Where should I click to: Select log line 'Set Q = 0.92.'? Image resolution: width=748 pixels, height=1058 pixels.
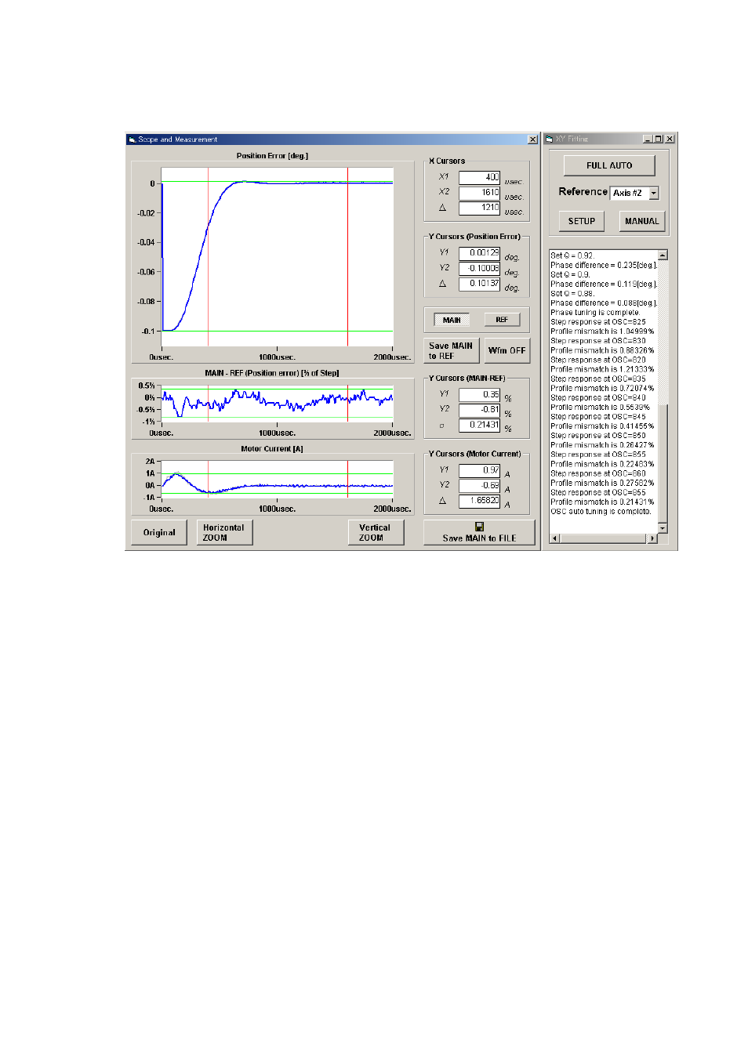click(572, 255)
